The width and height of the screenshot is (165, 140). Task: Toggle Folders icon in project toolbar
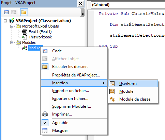pyautogui.click(x=24, y=12)
